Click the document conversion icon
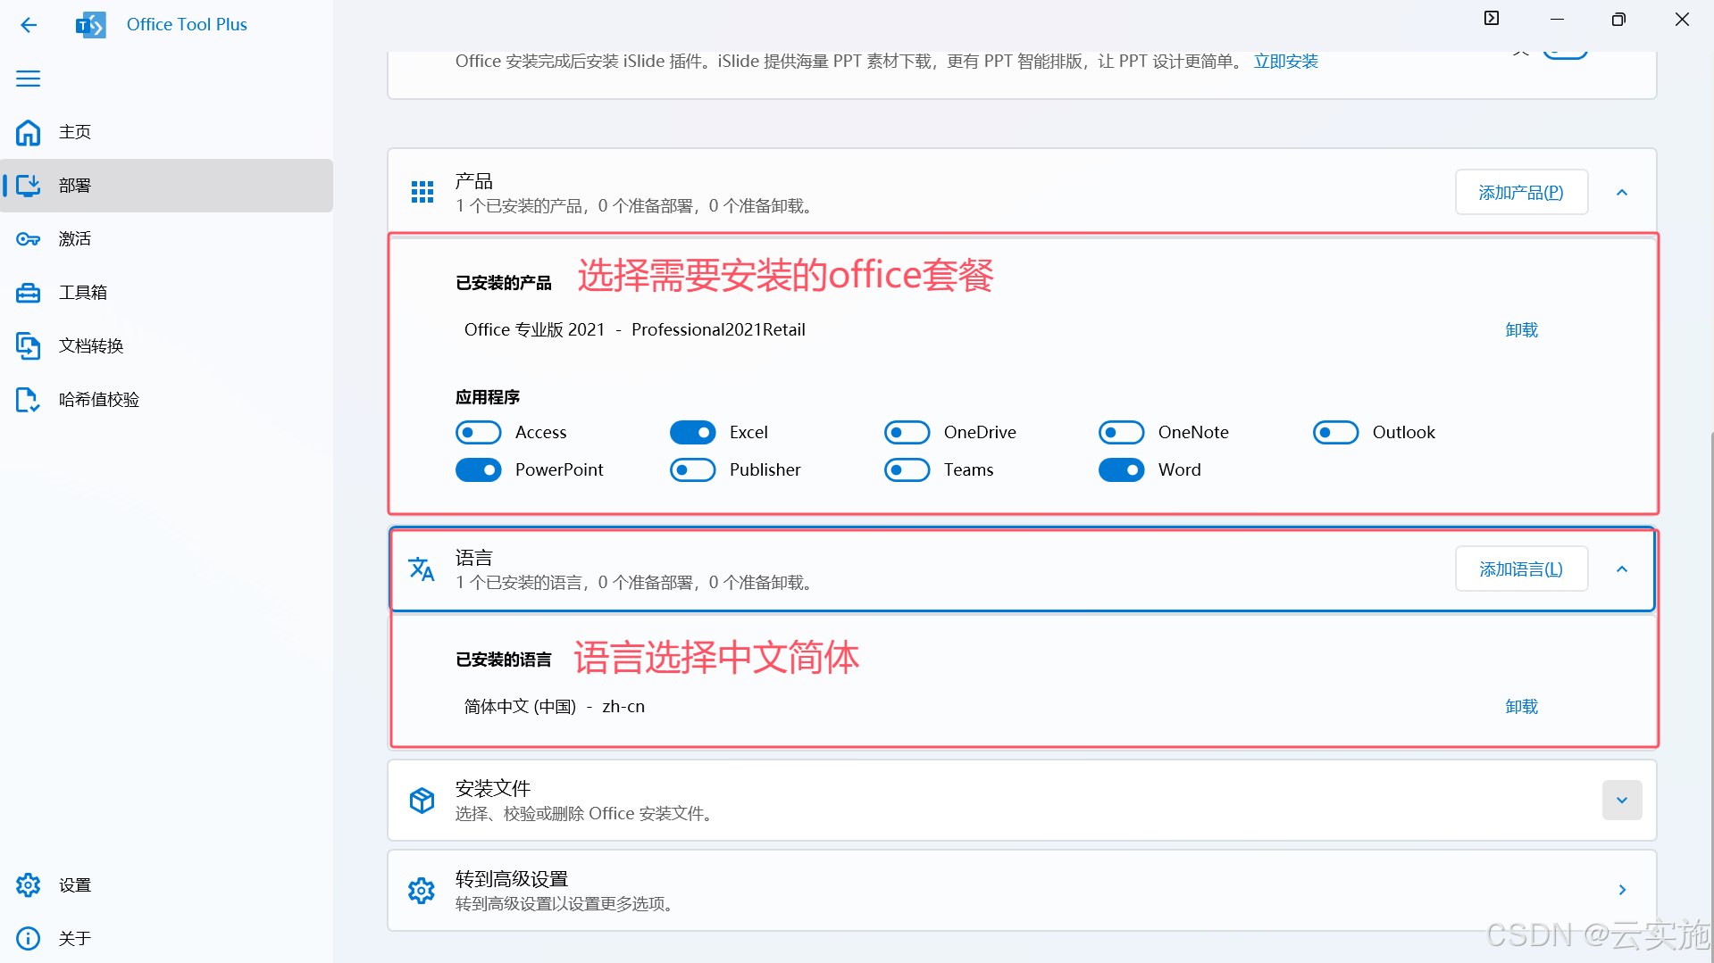Image resolution: width=1714 pixels, height=963 pixels. tap(29, 346)
